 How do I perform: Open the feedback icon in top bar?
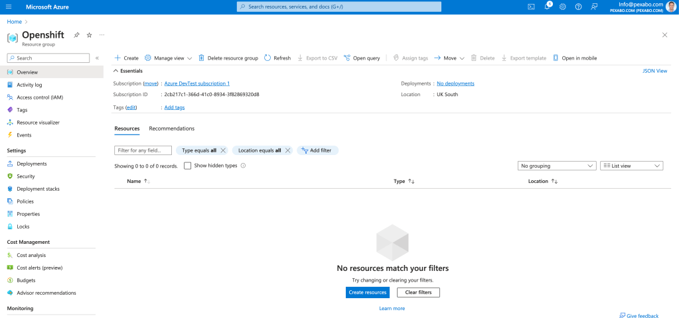(x=594, y=7)
